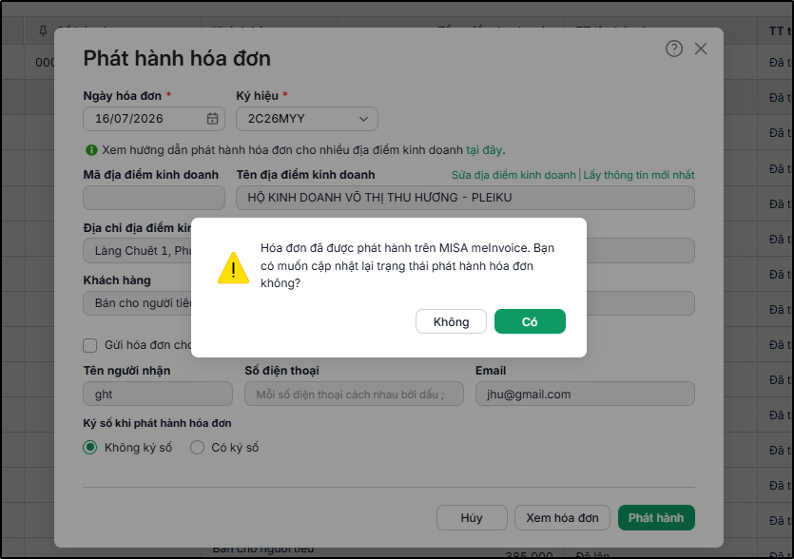Click the Mã địa điểm kinh doanh field
The width and height of the screenshot is (794, 559).
[x=154, y=198]
